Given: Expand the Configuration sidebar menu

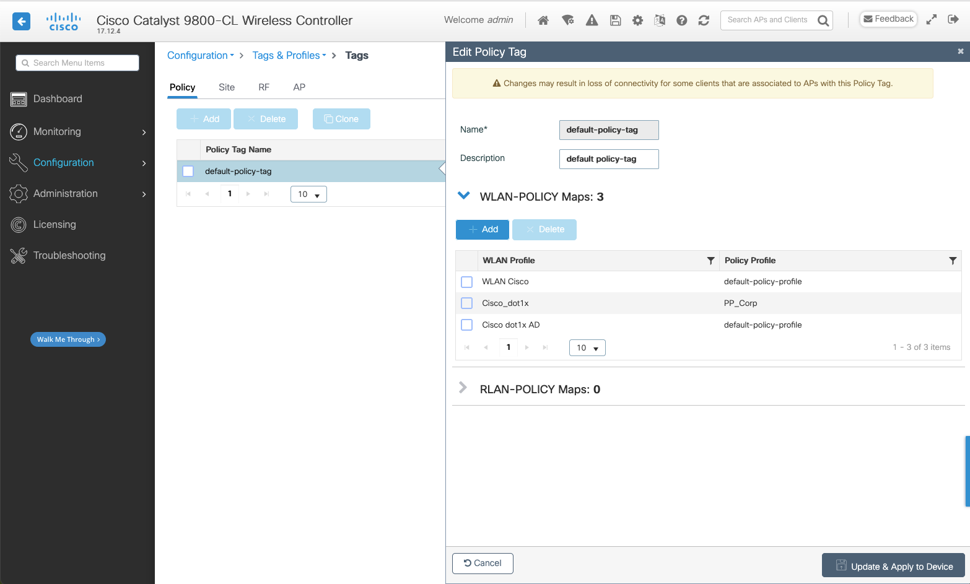Looking at the screenshot, I should 77,163.
